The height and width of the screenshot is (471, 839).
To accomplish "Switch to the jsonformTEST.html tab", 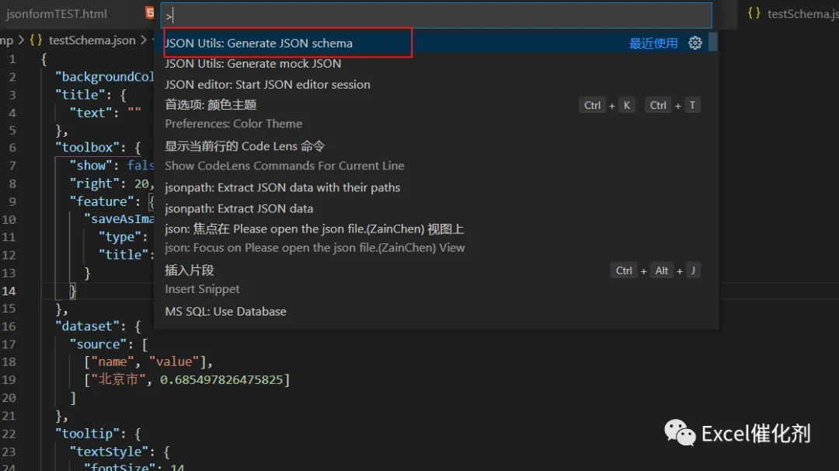I will pyautogui.click(x=56, y=14).
